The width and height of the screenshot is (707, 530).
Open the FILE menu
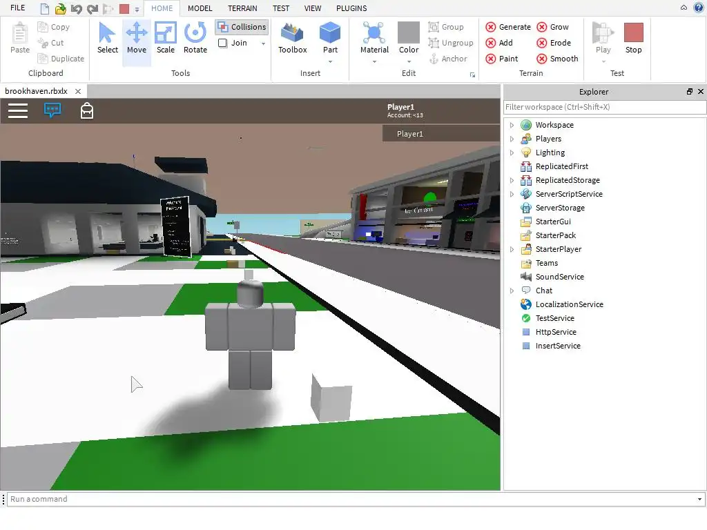(x=17, y=8)
